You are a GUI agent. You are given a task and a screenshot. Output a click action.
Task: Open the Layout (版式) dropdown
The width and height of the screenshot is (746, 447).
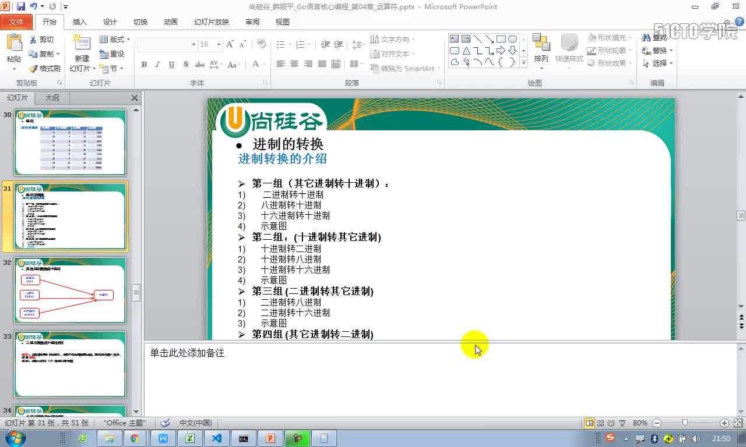[114, 40]
